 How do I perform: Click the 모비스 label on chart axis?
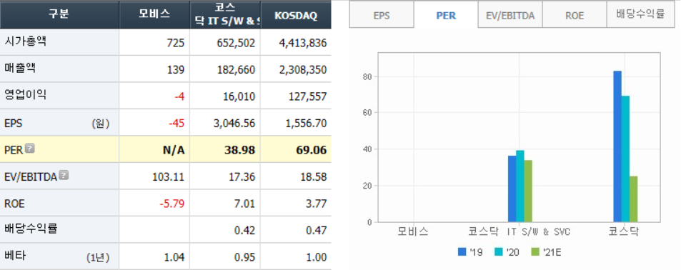point(413,231)
